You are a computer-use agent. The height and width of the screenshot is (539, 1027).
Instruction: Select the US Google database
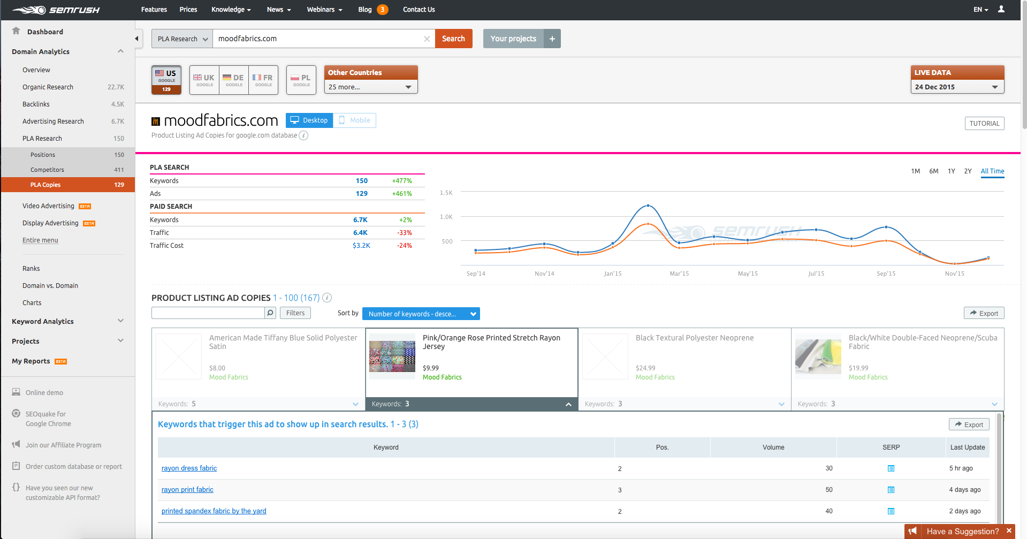[x=166, y=80]
